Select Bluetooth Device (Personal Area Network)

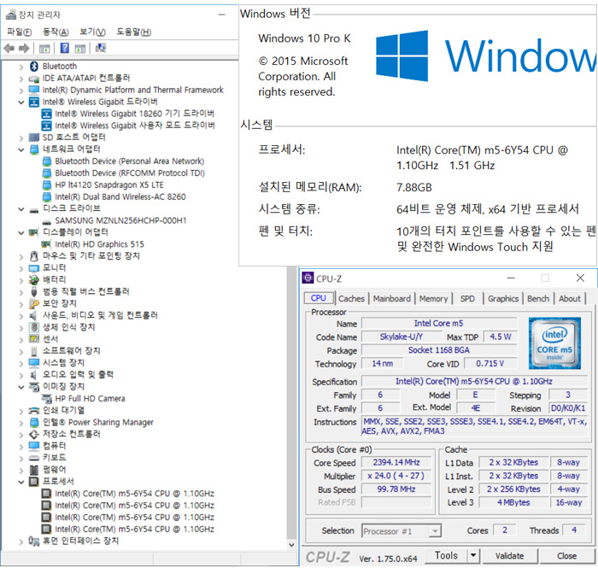coord(129,161)
